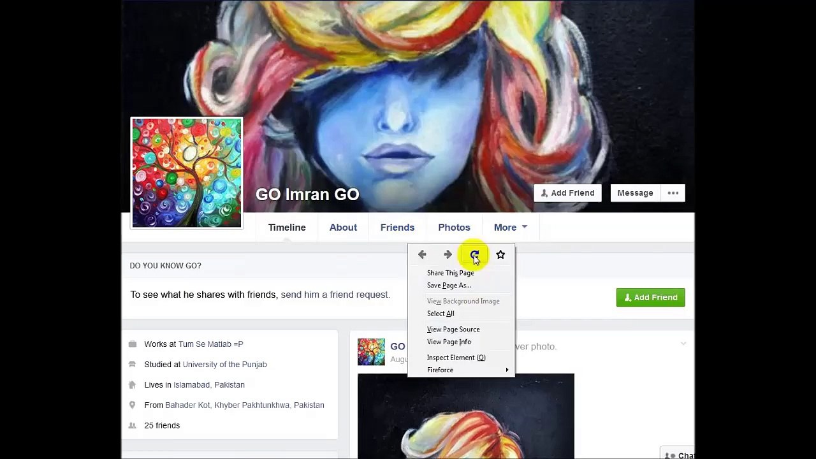Click the house icon beside Lives in
The width and height of the screenshot is (816, 459).
[133, 385]
